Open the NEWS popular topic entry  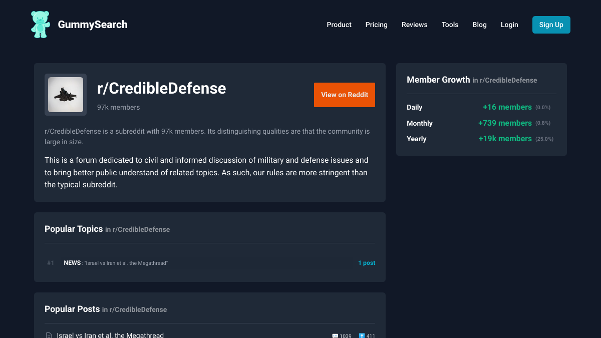click(72, 263)
